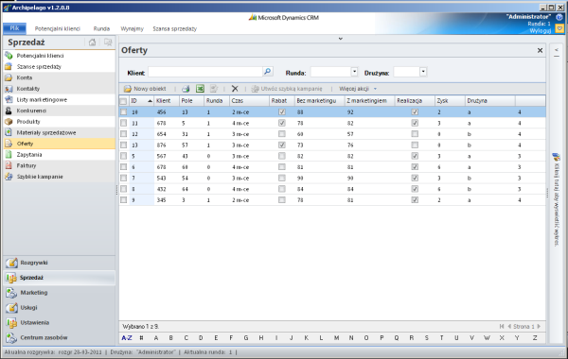The height and width of the screenshot is (359, 568).
Task: Select Oferty in the sidebar
Action: click(x=59, y=144)
